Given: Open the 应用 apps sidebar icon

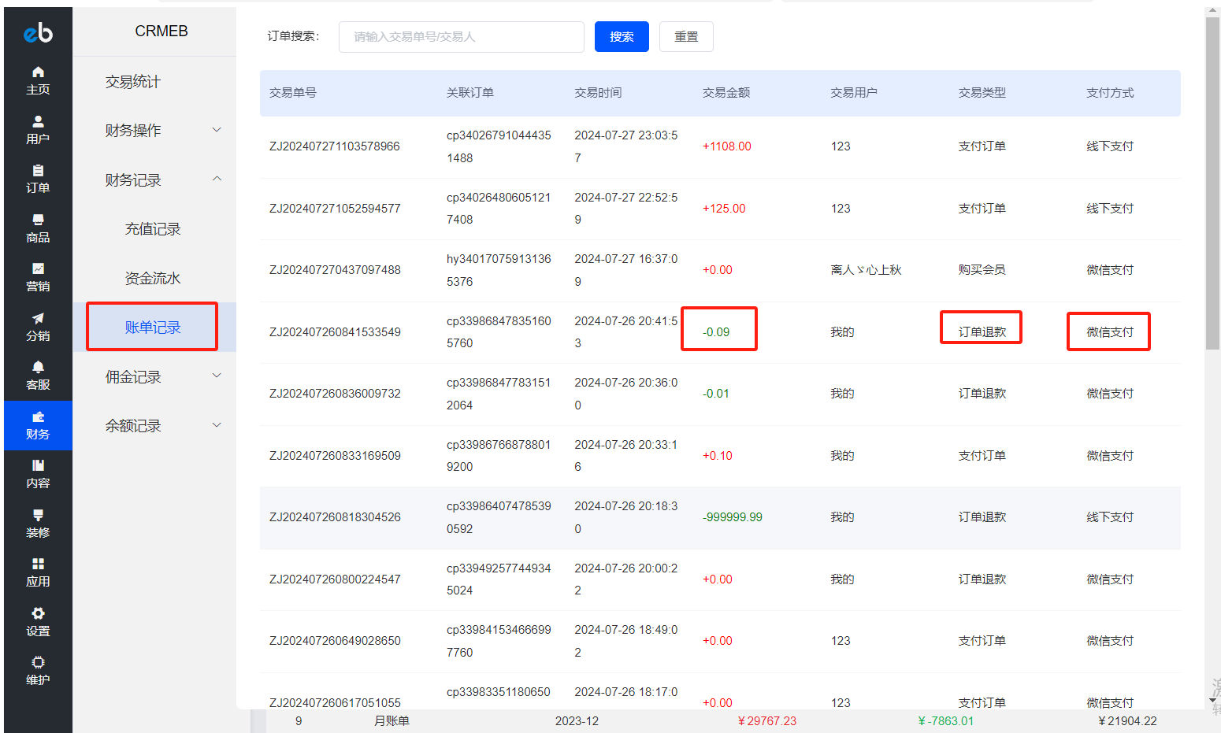Looking at the screenshot, I should tap(38, 572).
